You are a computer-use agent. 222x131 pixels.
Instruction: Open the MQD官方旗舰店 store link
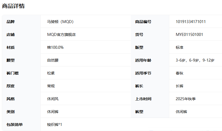(x=61, y=35)
